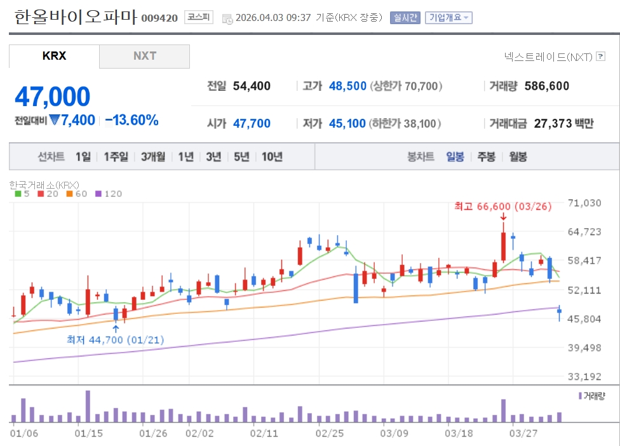Select the KRX tab

[x=54, y=56]
